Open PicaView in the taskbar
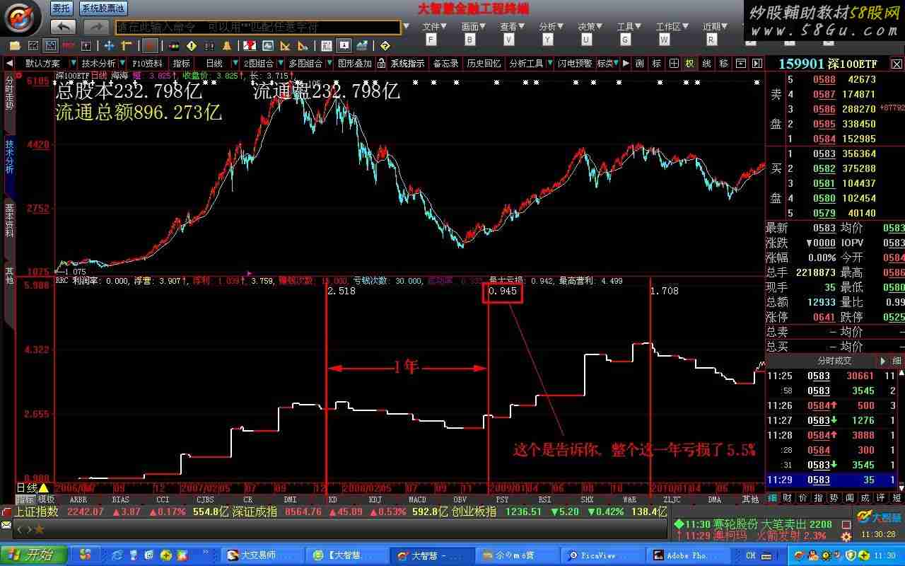Viewport: 905px width, 566px height. coord(602,555)
